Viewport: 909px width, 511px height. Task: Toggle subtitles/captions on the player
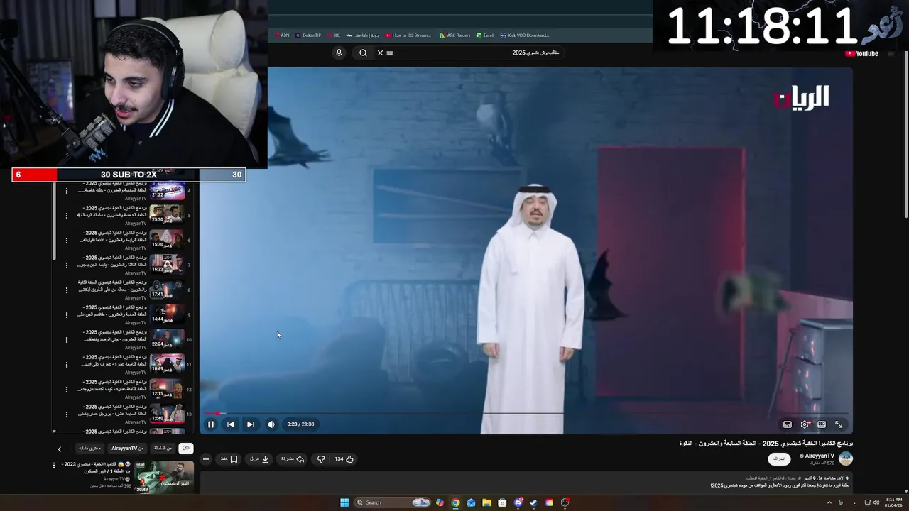788,424
